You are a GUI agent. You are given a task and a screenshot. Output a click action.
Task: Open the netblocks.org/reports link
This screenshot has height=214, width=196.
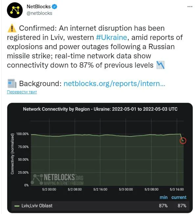(x=114, y=83)
